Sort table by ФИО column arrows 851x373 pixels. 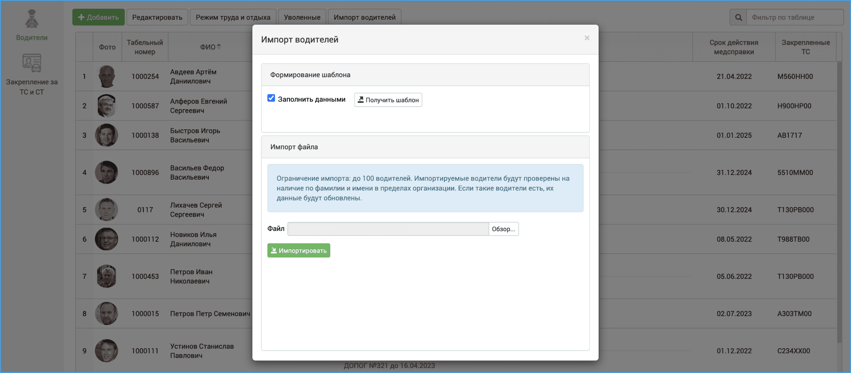[219, 47]
